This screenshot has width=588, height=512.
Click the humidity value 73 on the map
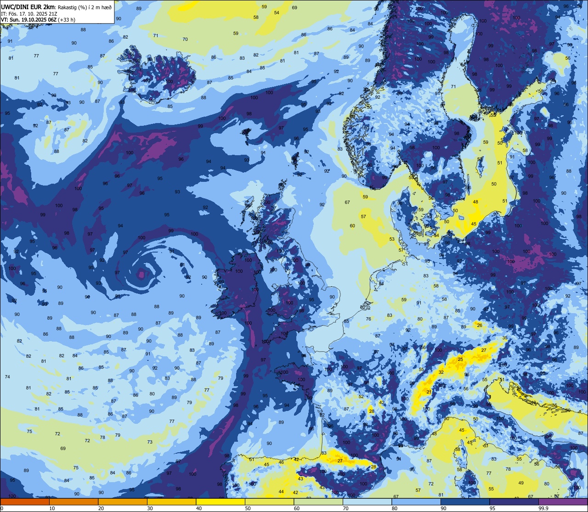click(x=150, y=442)
